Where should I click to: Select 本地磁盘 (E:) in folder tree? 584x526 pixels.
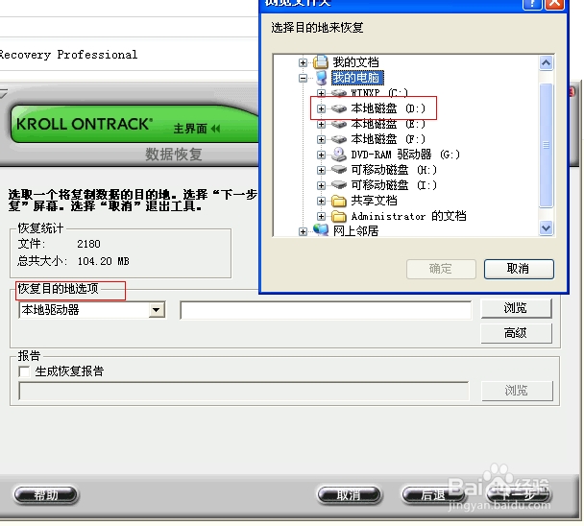(x=388, y=124)
